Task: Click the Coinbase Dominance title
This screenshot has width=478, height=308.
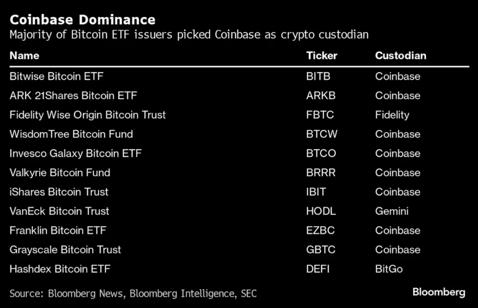Action: pos(83,20)
